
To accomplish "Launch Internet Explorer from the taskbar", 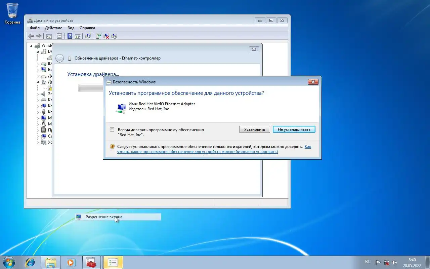I will [30, 262].
